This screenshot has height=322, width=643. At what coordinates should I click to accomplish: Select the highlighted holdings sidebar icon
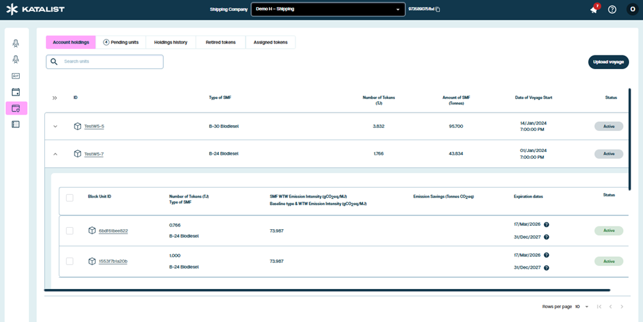(16, 108)
